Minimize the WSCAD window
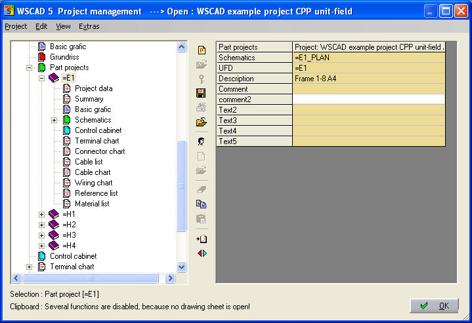The image size is (472, 323). click(x=431, y=11)
